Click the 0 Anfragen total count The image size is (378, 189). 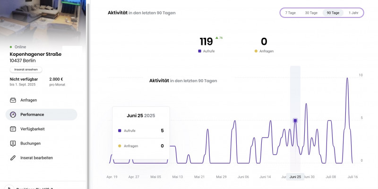[x=264, y=42]
